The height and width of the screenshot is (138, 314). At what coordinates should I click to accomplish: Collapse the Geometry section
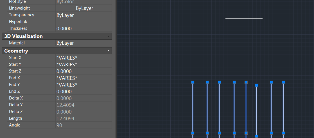(108, 51)
